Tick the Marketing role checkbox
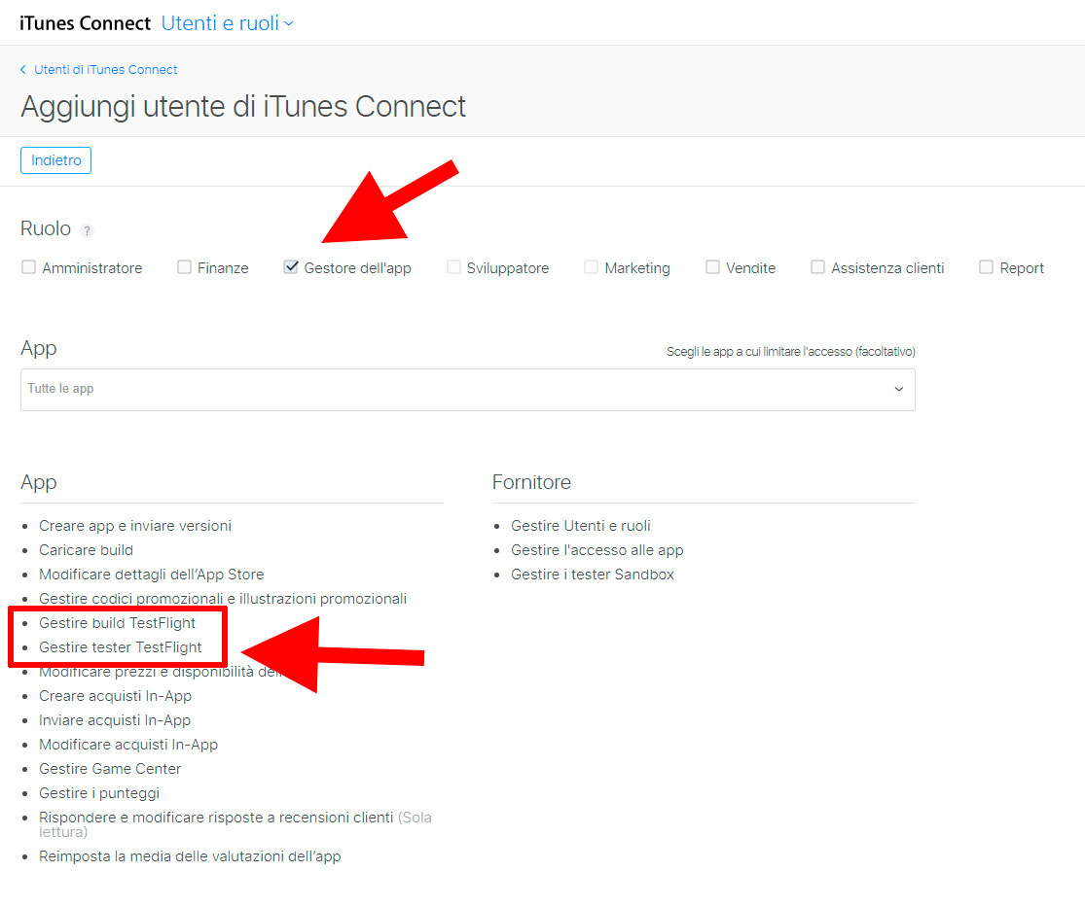Image resolution: width=1085 pixels, height=906 pixels. tap(591, 266)
